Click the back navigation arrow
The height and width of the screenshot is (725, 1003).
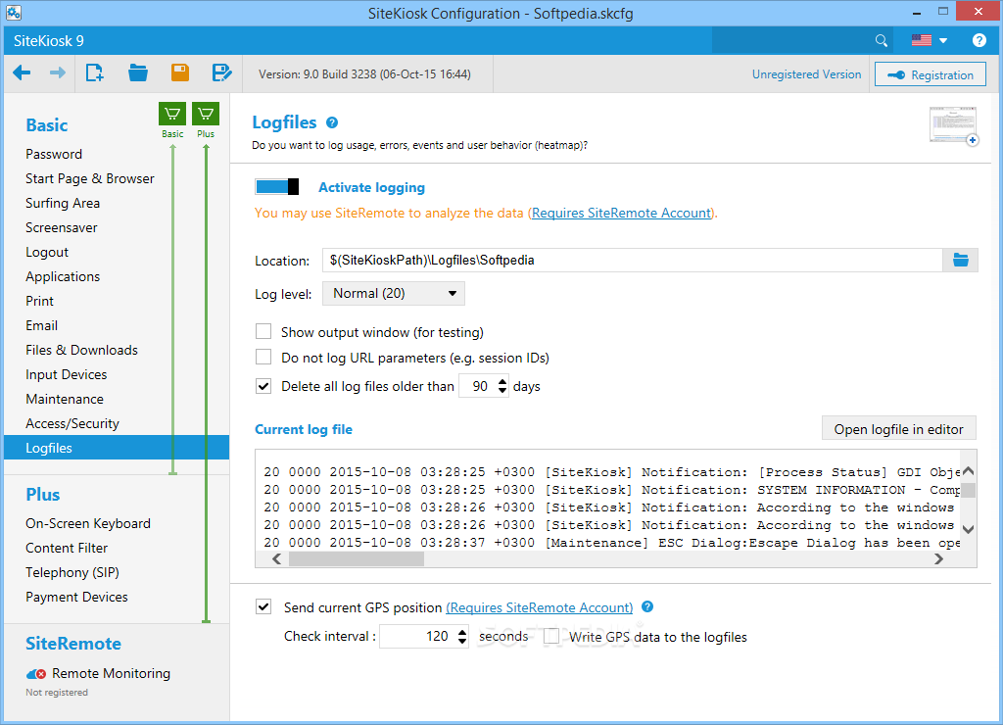pos(22,72)
